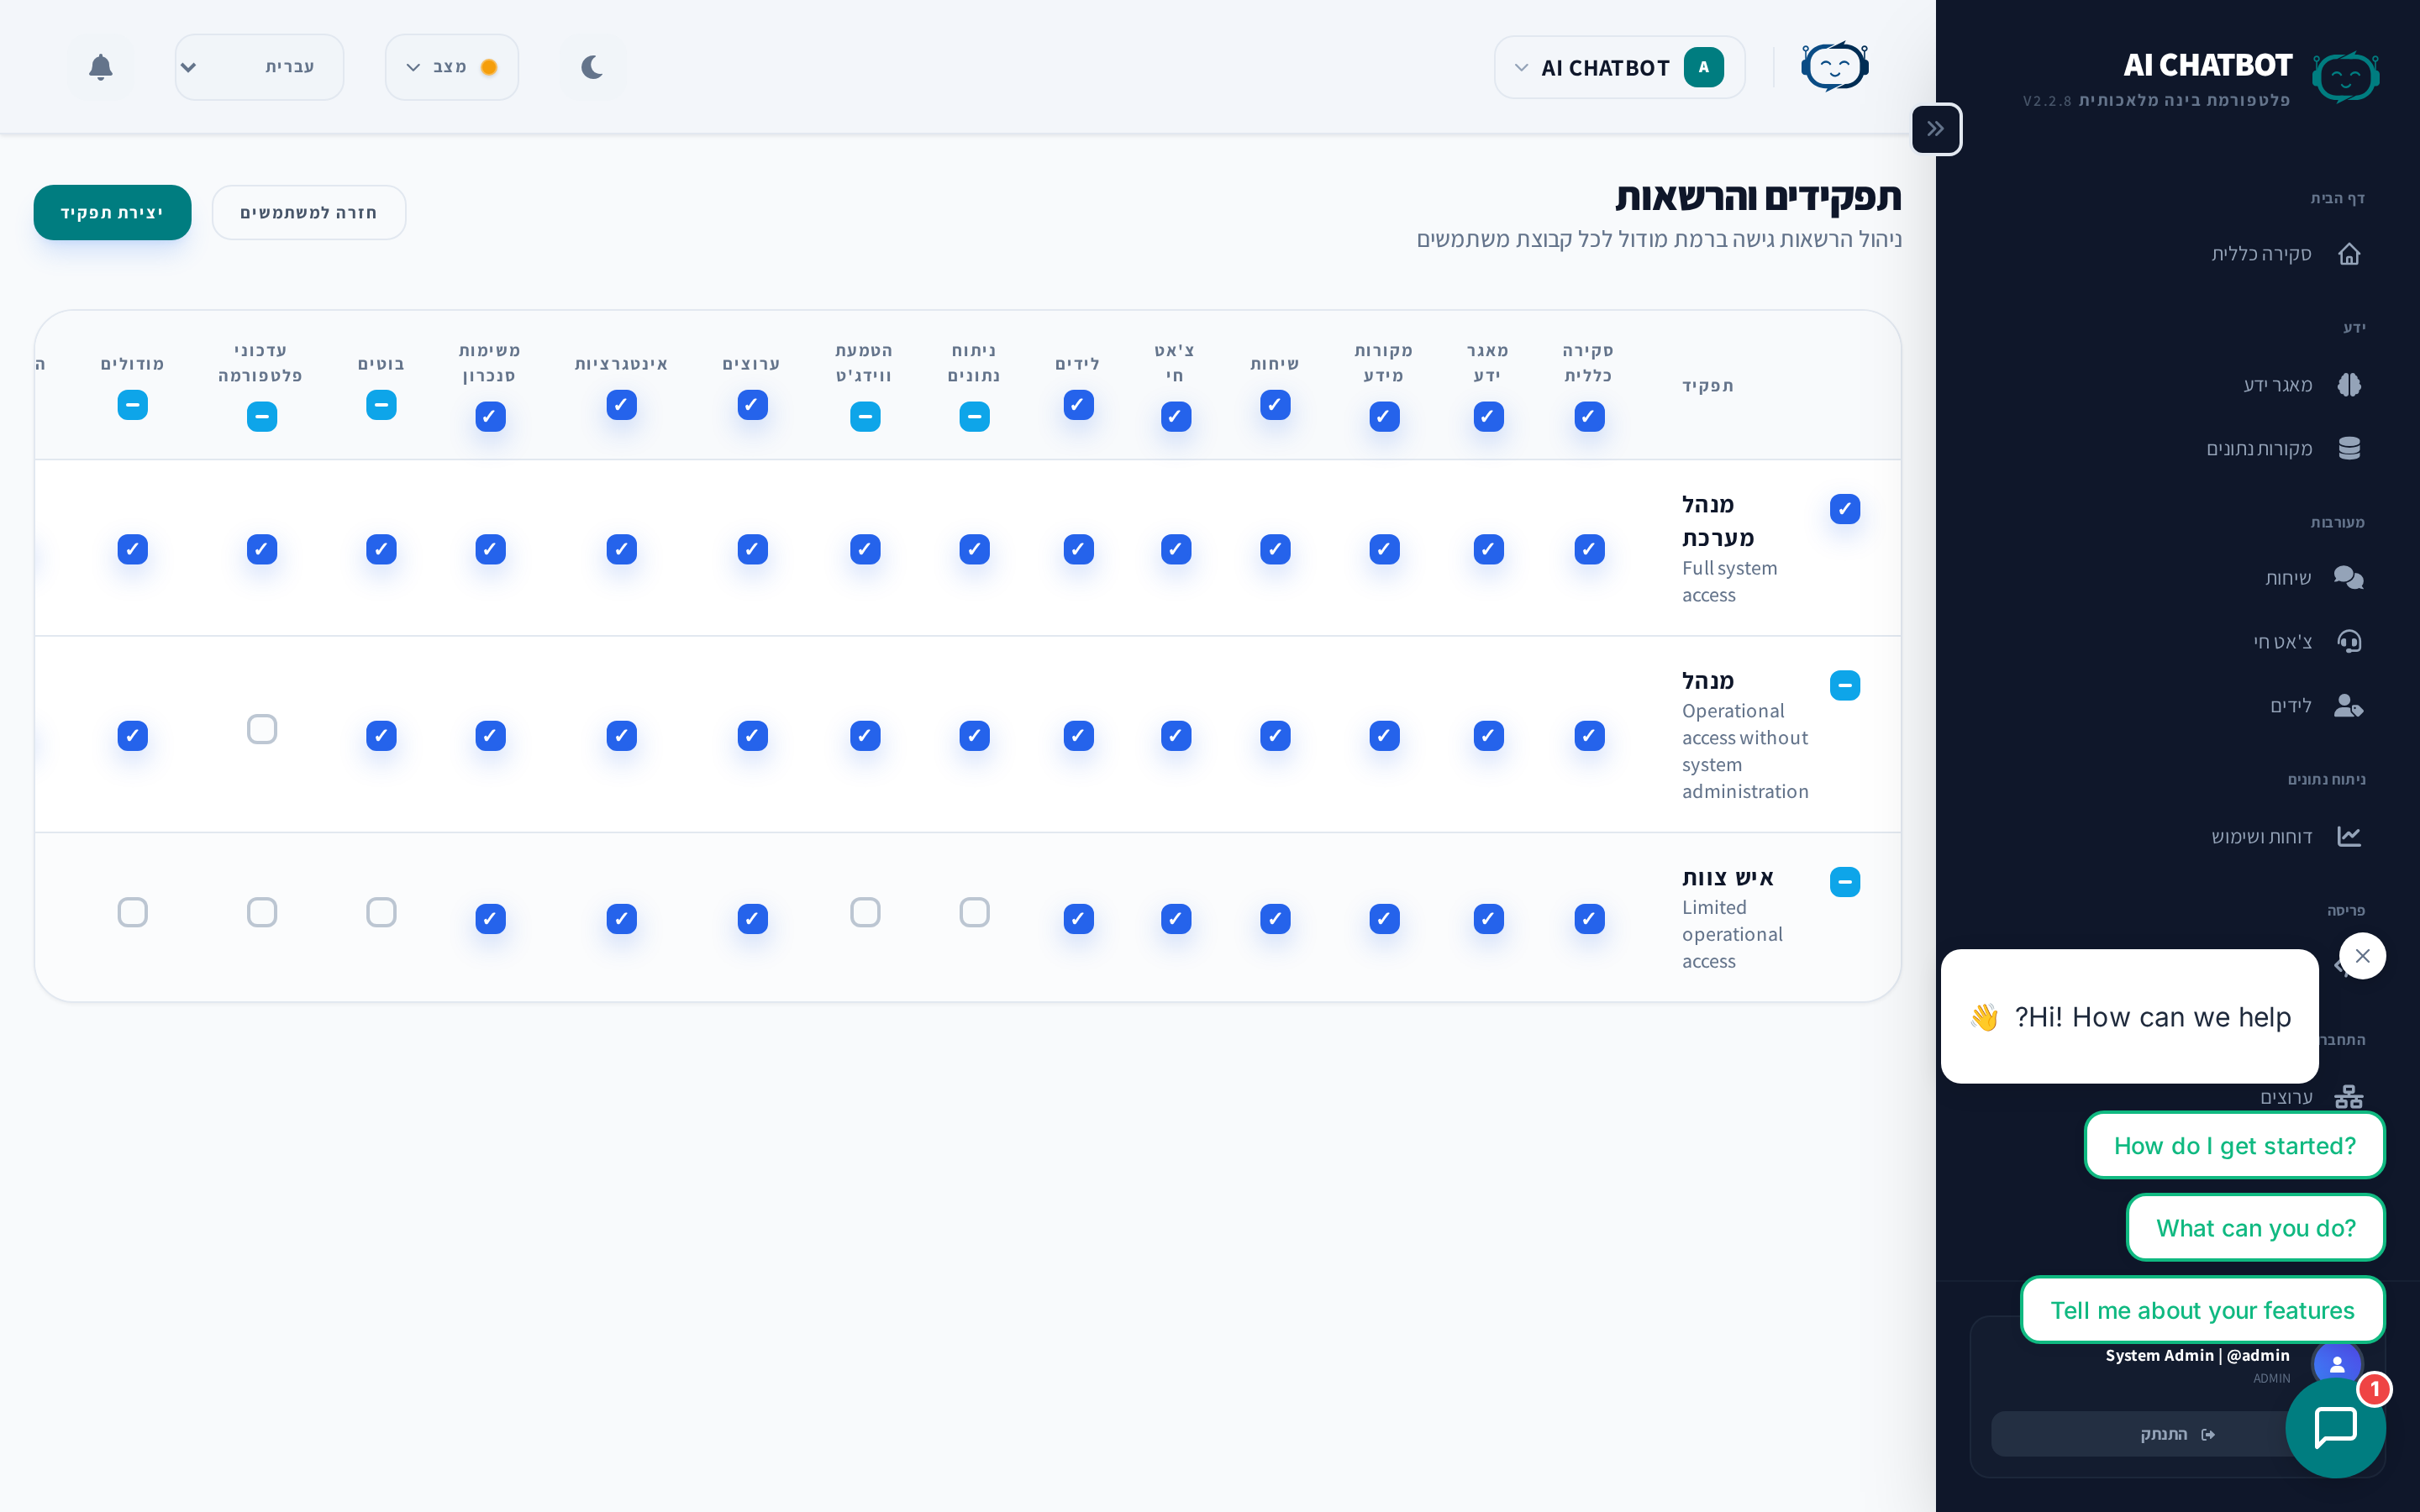Click the notifications bell icon
Image resolution: width=2420 pixels, height=1512 pixels.
(x=100, y=67)
